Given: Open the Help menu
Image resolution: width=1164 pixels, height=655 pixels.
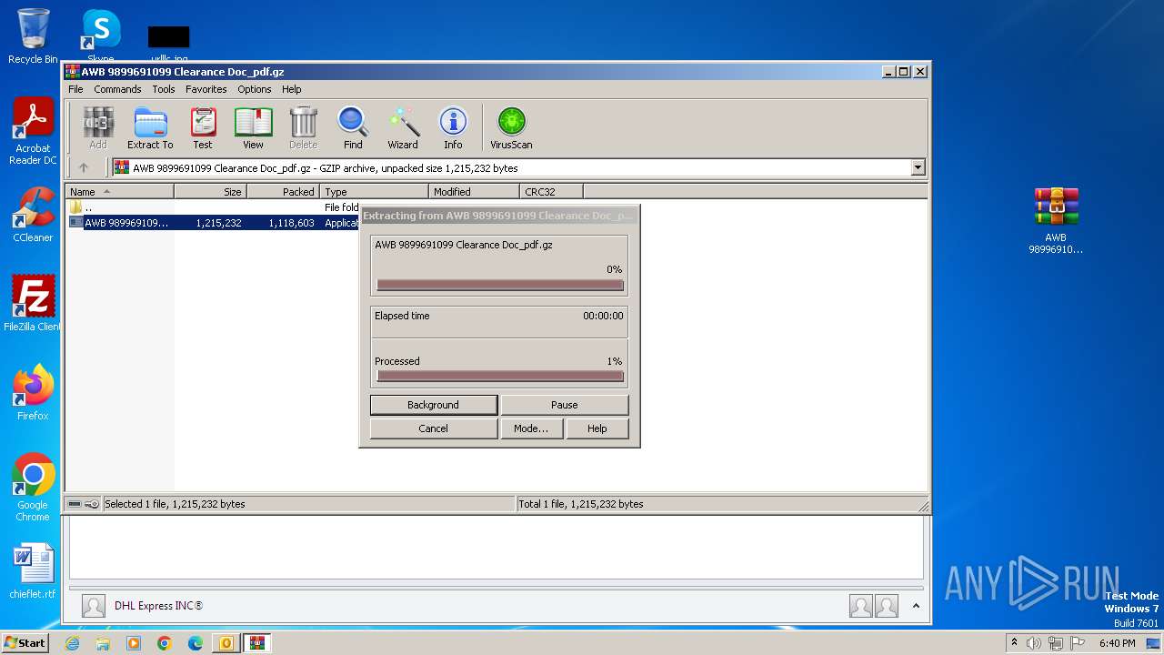Looking at the screenshot, I should pos(291,89).
